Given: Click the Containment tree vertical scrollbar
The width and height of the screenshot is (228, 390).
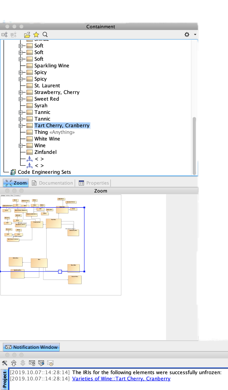Looking at the screenshot, I should (194, 146).
